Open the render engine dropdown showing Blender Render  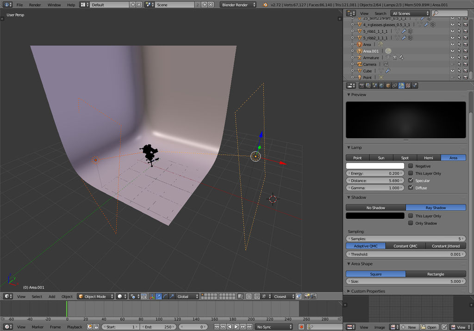click(x=237, y=5)
